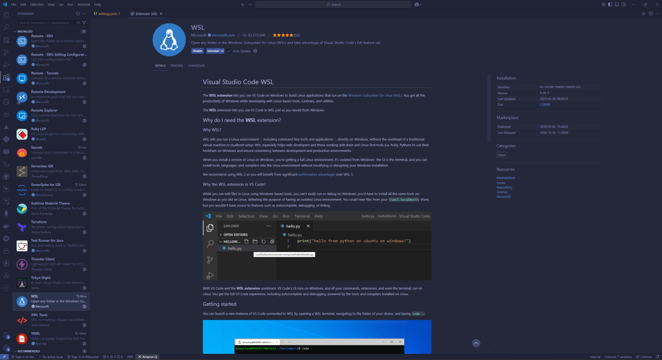Open the Accounts menu icon

pos(6,336)
